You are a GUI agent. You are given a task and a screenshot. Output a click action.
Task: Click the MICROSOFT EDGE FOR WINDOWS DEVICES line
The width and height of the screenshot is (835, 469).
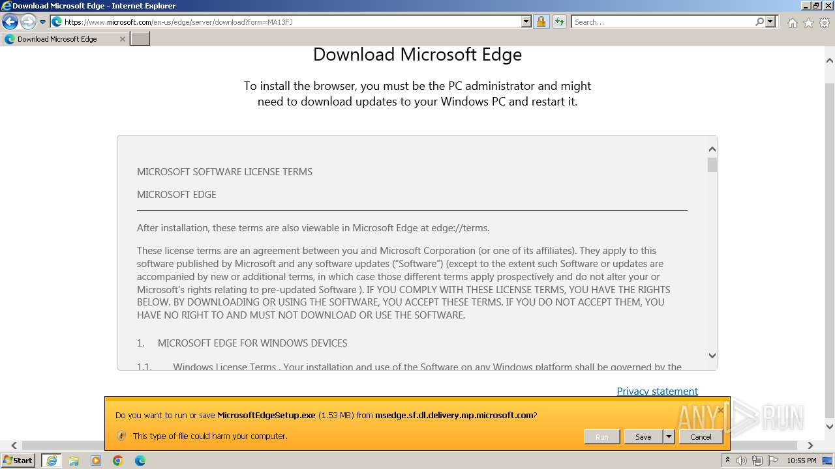(252, 343)
